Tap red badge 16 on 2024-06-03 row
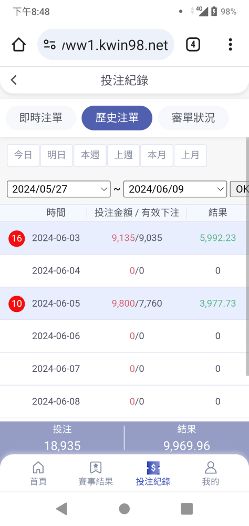 [17, 238]
